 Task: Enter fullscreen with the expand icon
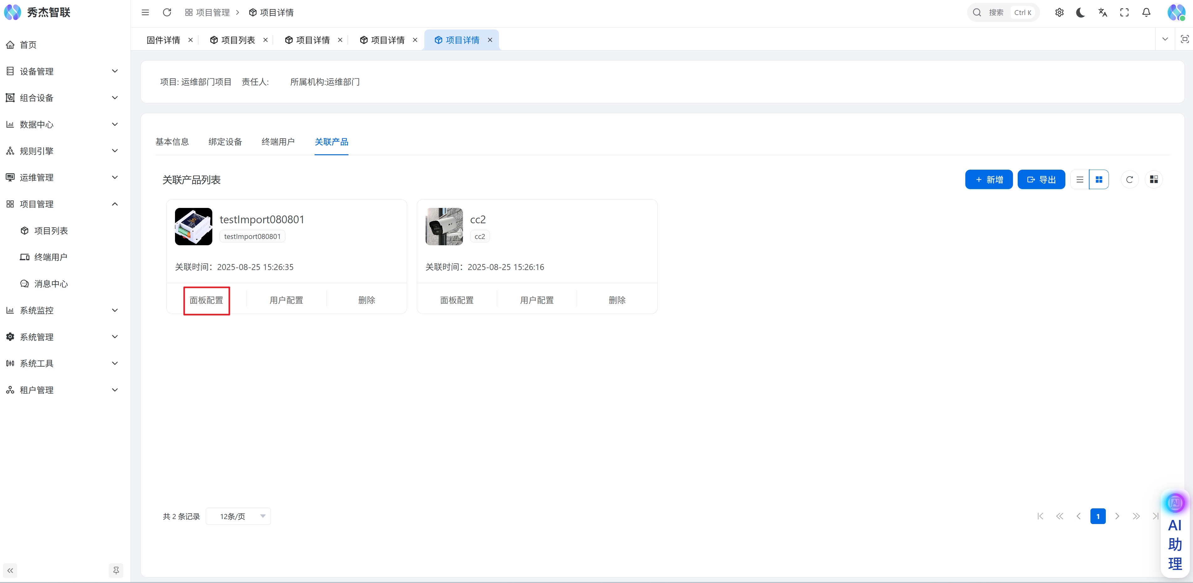[1124, 13]
